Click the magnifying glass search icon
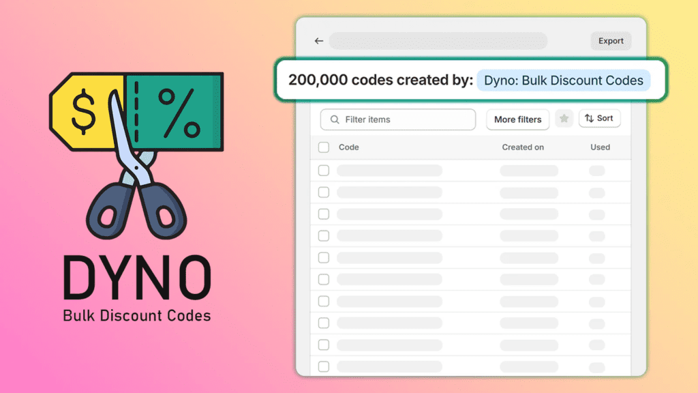698x393 pixels. pos(335,119)
